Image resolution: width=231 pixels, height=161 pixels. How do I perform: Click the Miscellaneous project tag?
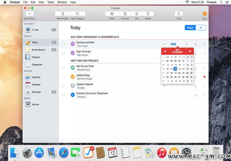click(x=84, y=70)
